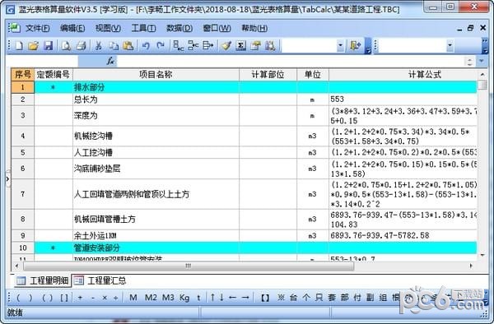This screenshot has height=324, width=494.
Task: Click the formula input field
Action: [x=290, y=61]
